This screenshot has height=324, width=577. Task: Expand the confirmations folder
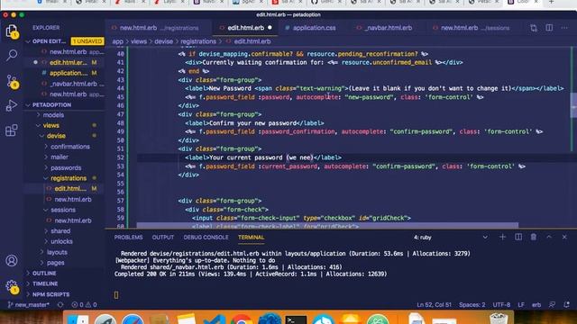(70, 147)
